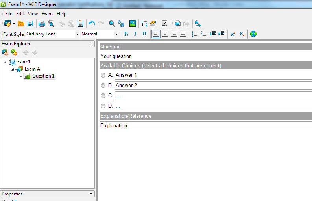Click the Cut scissors icon
The width and height of the screenshot is (312, 201).
click(x=62, y=24)
